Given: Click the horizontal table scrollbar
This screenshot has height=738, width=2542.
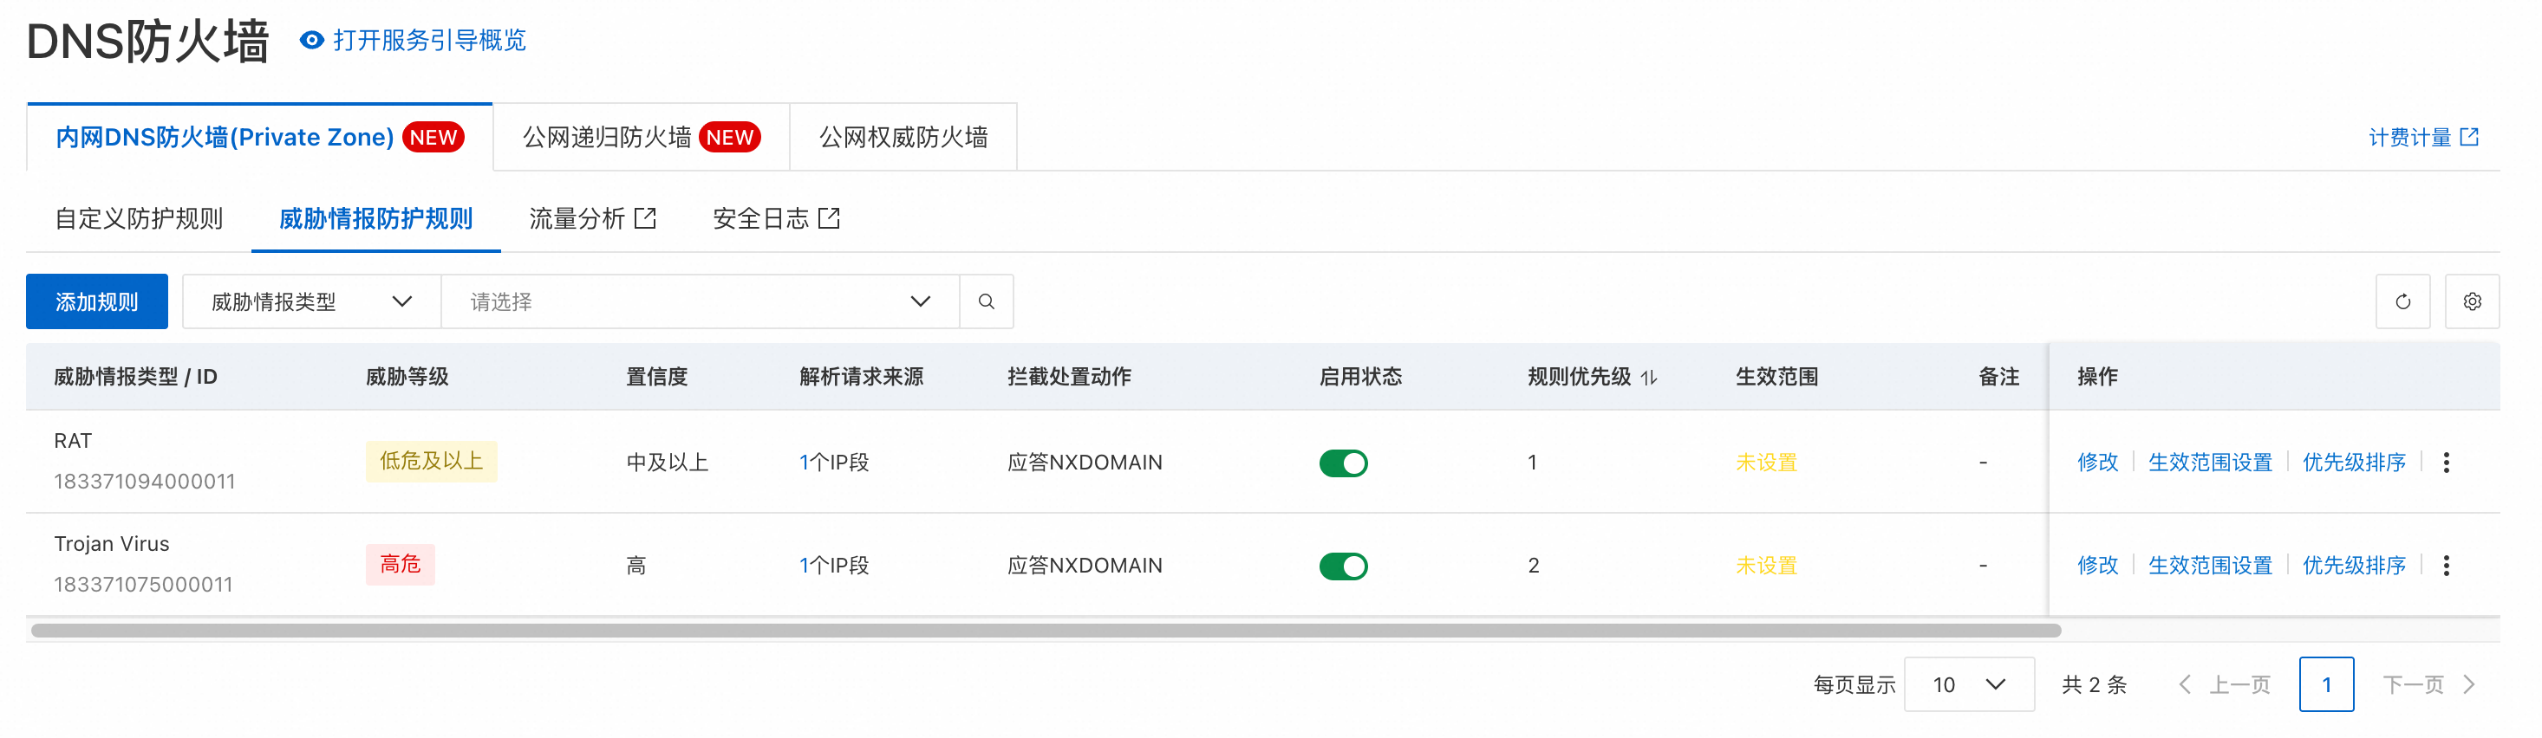Looking at the screenshot, I should (1046, 631).
